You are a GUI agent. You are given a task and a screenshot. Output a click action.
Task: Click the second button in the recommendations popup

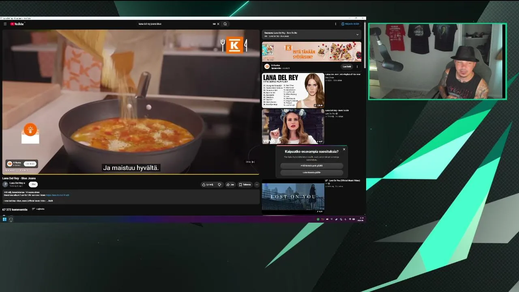(311, 172)
